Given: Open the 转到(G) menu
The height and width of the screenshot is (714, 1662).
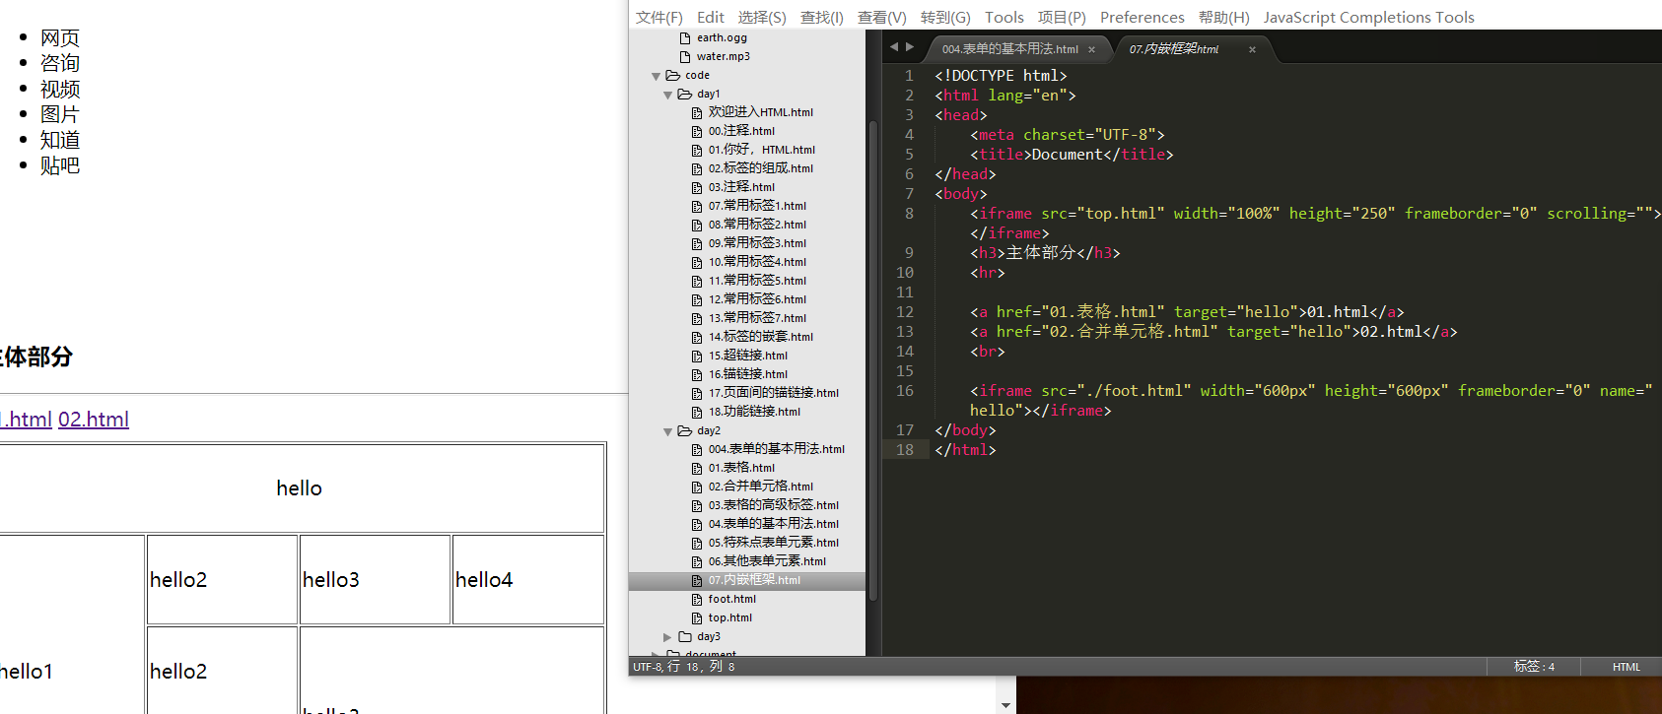Looking at the screenshot, I should tap(945, 17).
